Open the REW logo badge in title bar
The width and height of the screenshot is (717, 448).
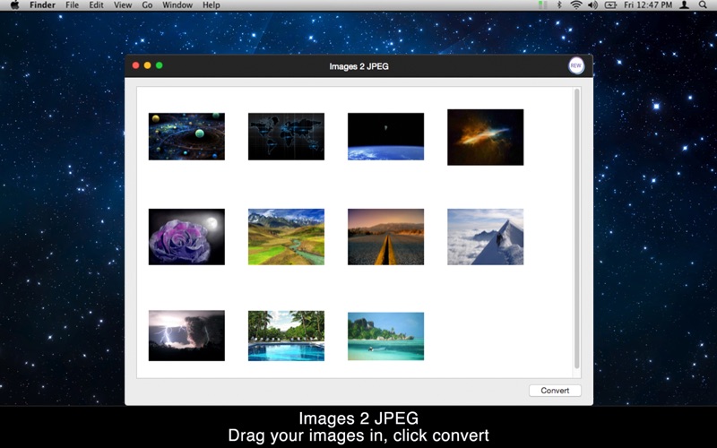[576, 65]
